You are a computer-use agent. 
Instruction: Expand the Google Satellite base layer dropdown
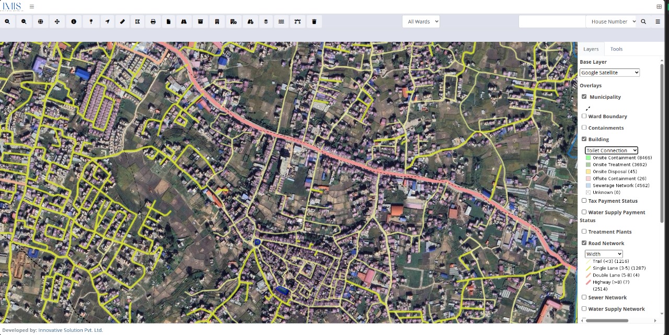click(x=609, y=73)
